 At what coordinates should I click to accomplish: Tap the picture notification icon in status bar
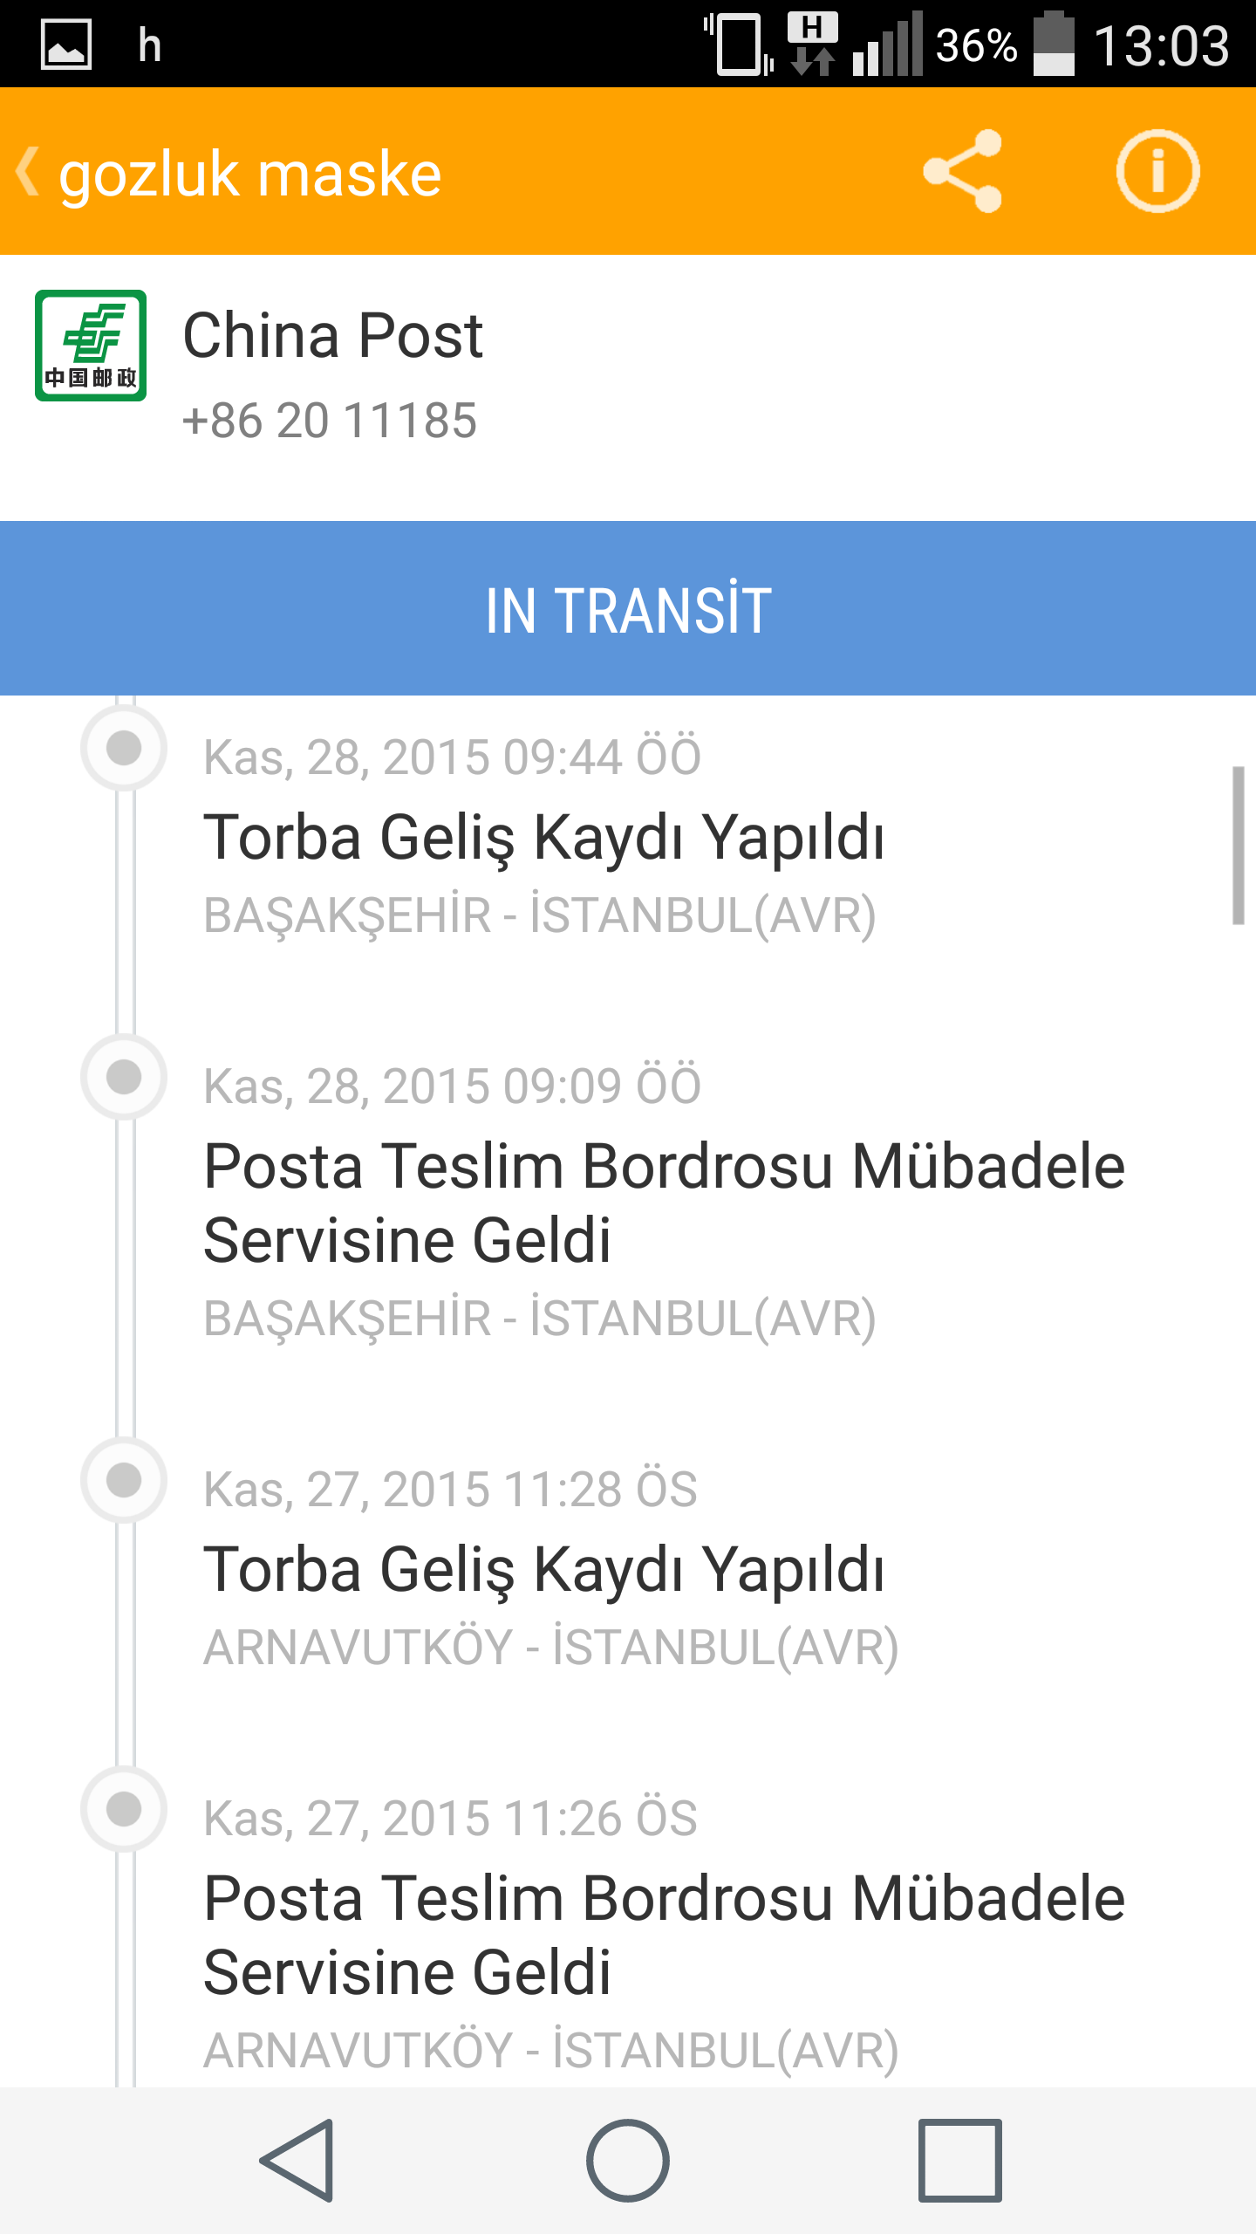tap(66, 45)
